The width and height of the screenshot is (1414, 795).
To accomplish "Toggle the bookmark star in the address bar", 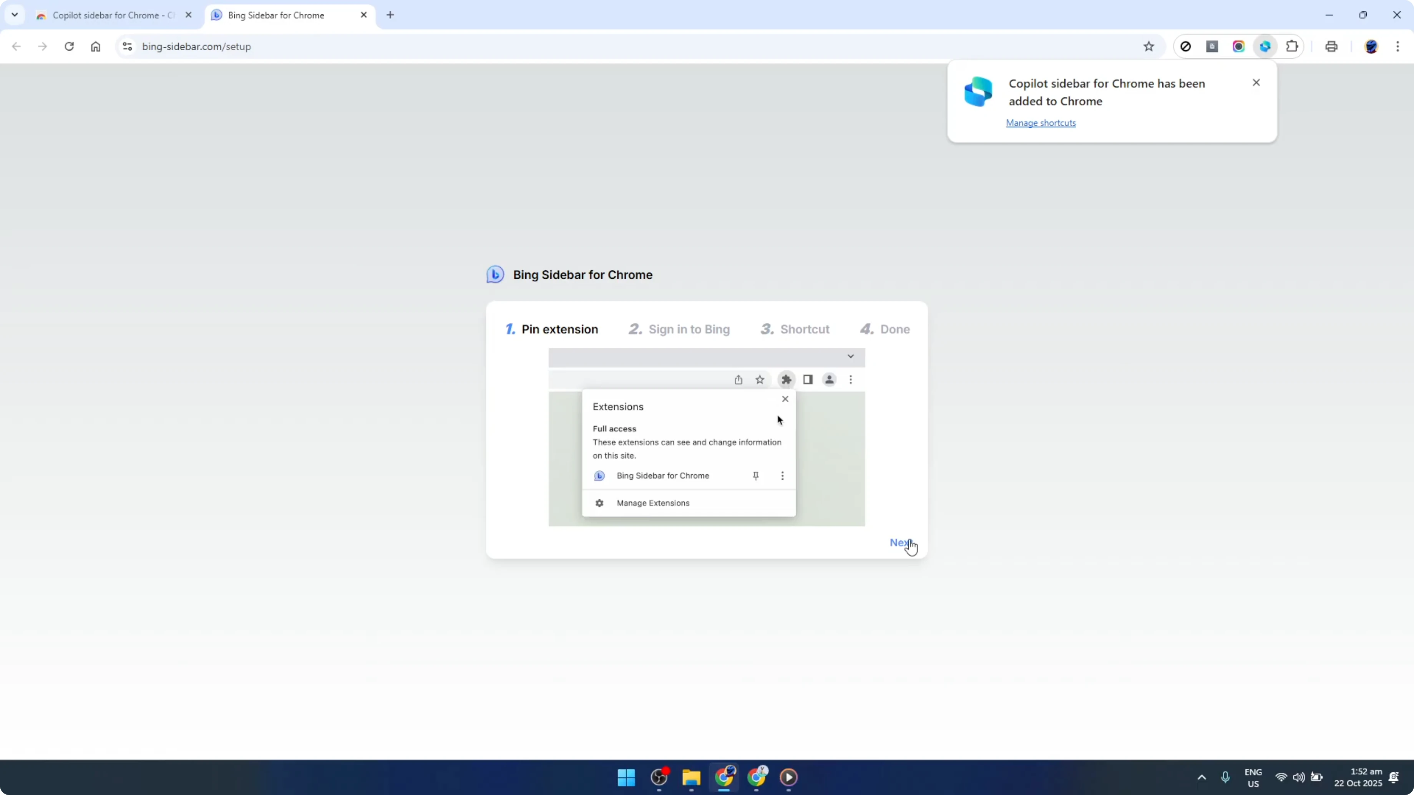I will pyautogui.click(x=1149, y=46).
